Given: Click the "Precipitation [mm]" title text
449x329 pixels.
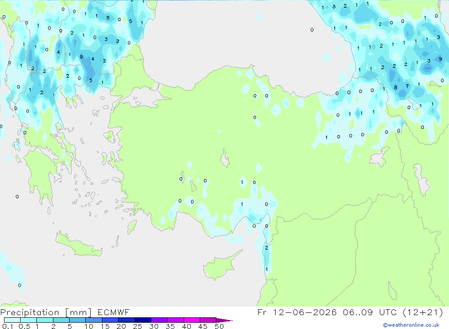Looking at the screenshot, I should (46, 312).
